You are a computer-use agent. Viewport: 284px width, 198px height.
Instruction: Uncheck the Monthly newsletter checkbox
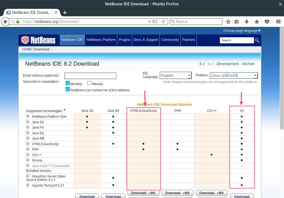68,83
